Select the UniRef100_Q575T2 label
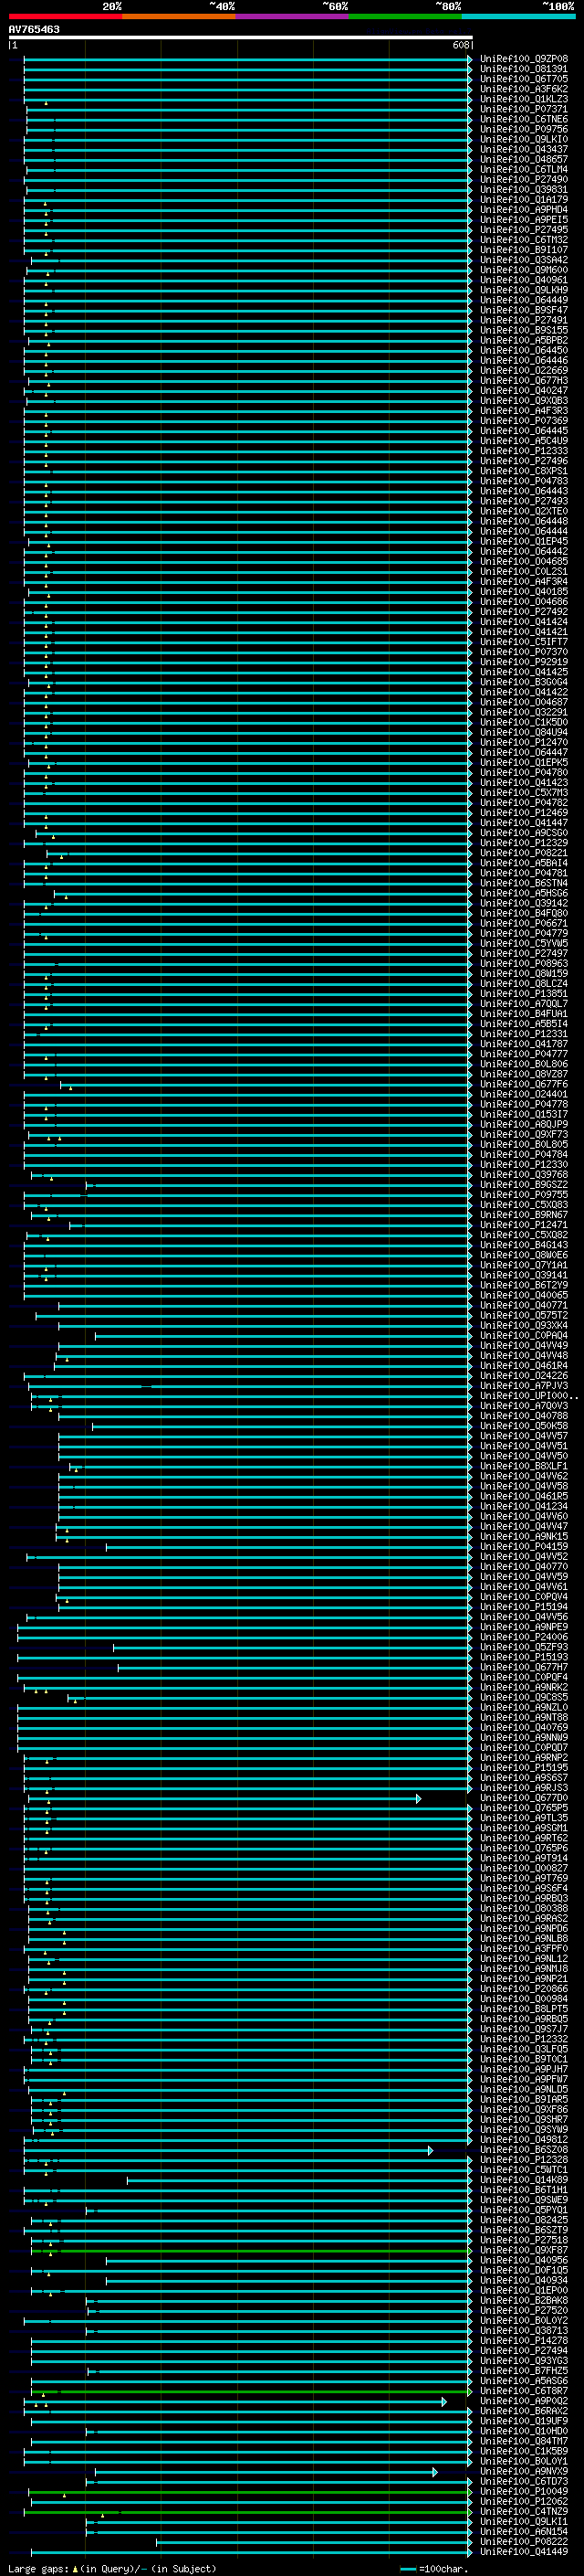The height and width of the screenshot is (2576, 584). pyautogui.click(x=523, y=1315)
